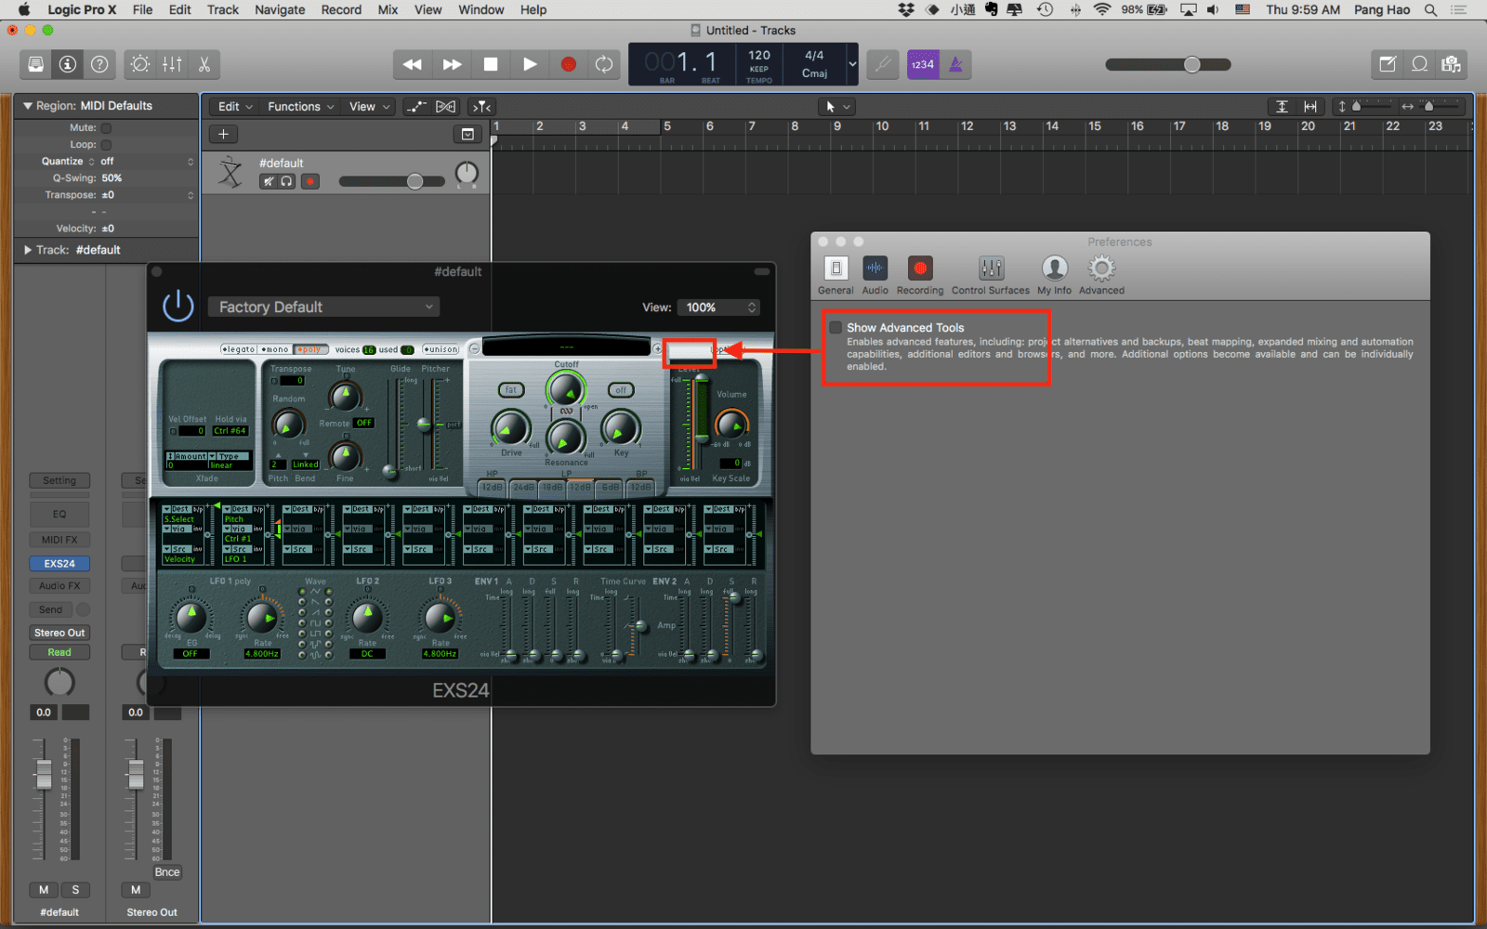Viewport: 1487px width, 929px height.
Task: Mute the #default track
Action: click(x=269, y=181)
